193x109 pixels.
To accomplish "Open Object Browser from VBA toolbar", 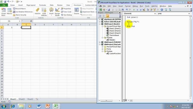I will [154, 10].
